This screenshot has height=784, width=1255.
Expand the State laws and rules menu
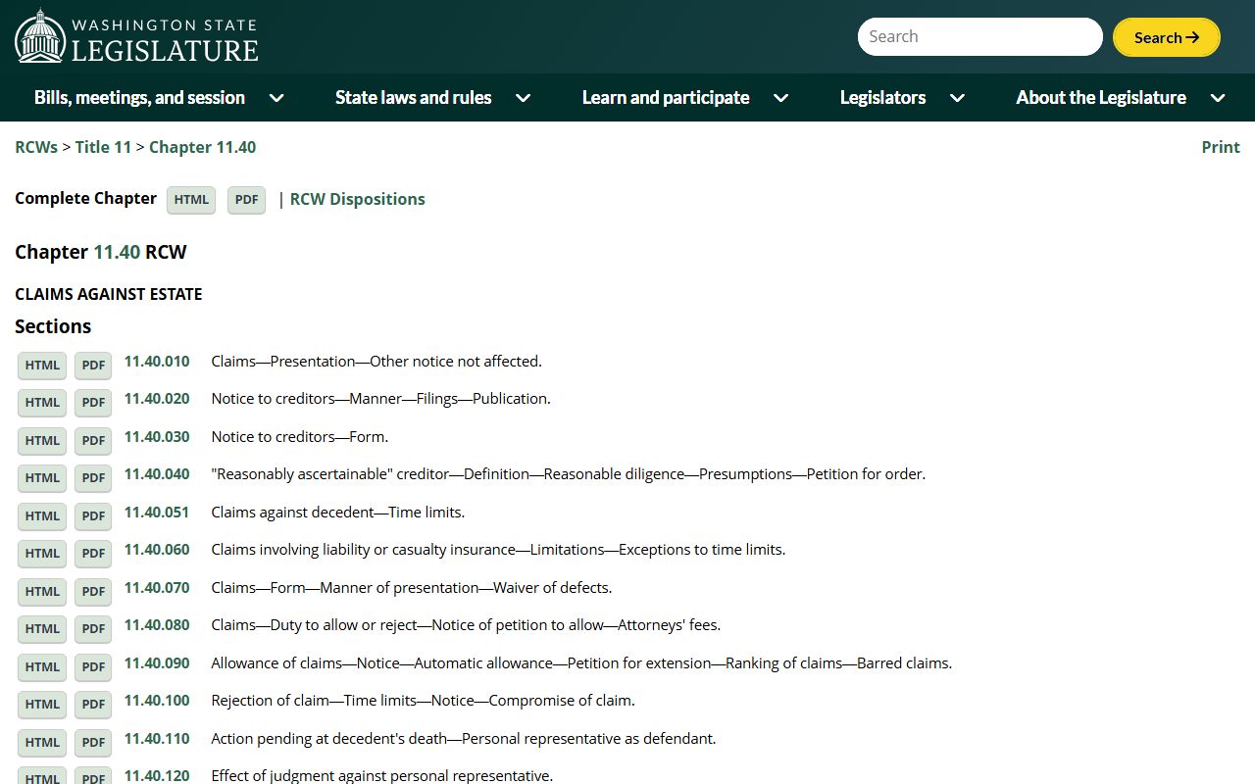432,97
